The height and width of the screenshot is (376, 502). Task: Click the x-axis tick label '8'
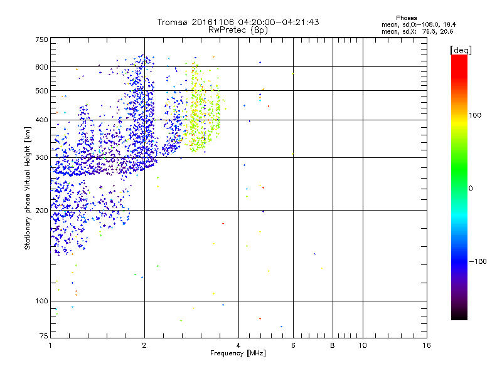(x=333, y=345)
